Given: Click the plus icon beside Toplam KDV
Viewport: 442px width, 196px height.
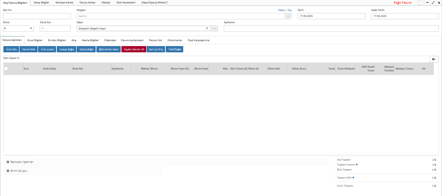Looking at the screenshot, I should [353, 178].
